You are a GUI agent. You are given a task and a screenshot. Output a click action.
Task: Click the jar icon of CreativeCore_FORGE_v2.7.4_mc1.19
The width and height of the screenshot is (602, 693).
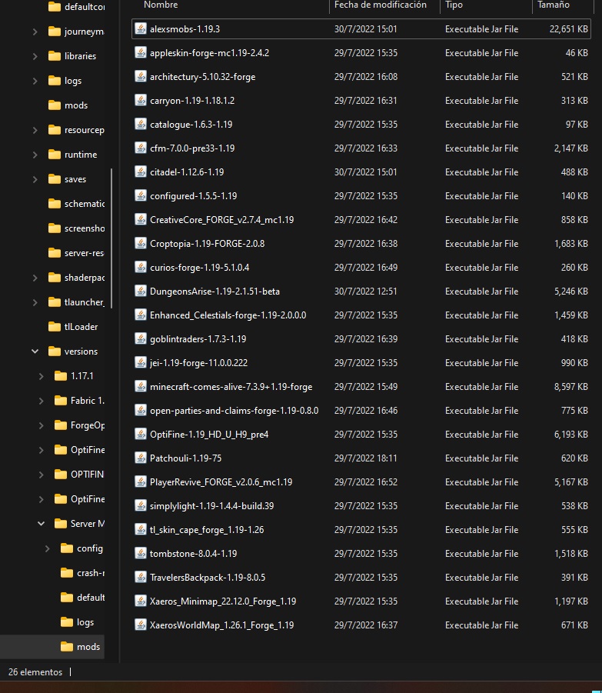click(x=141, y=220)
